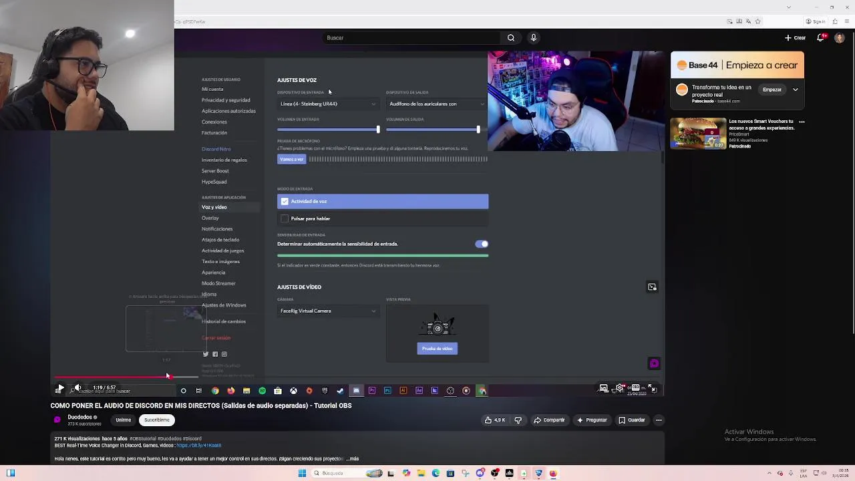Viewport: 855px width, 481px height.
Task: Open the Smart Vouchers burger video thumbnail
Action: pyautogui.click(x=698, y=134)
